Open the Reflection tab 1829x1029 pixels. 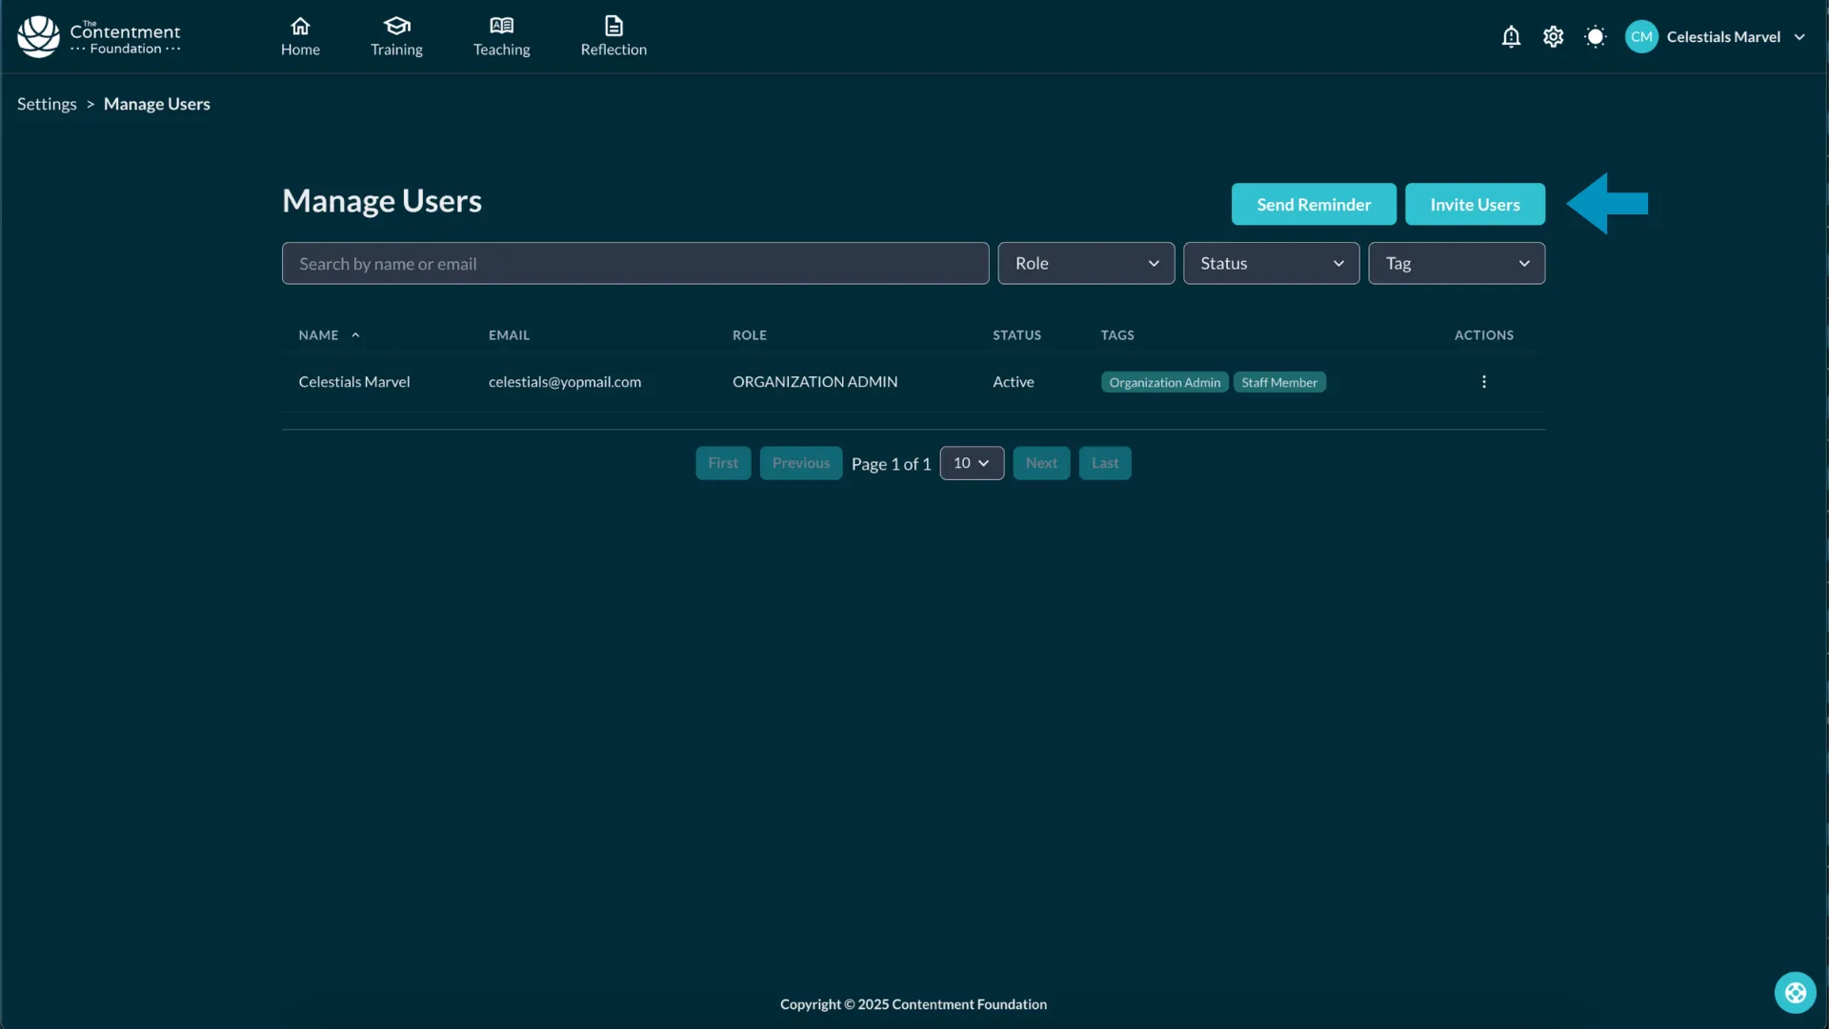(613, 37)
